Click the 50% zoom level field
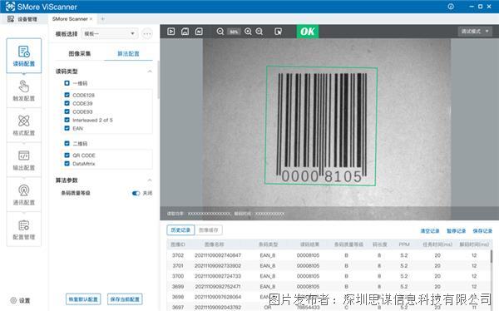Screen dimensions: 499x311 (x=234, y=32)
